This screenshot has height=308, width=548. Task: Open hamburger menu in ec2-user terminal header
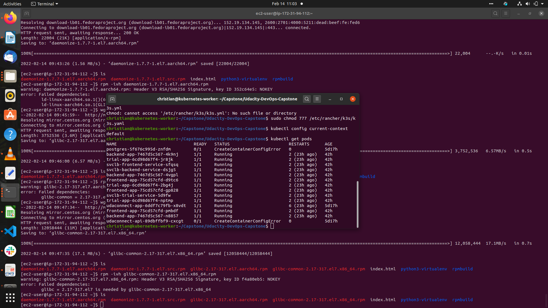505,13
